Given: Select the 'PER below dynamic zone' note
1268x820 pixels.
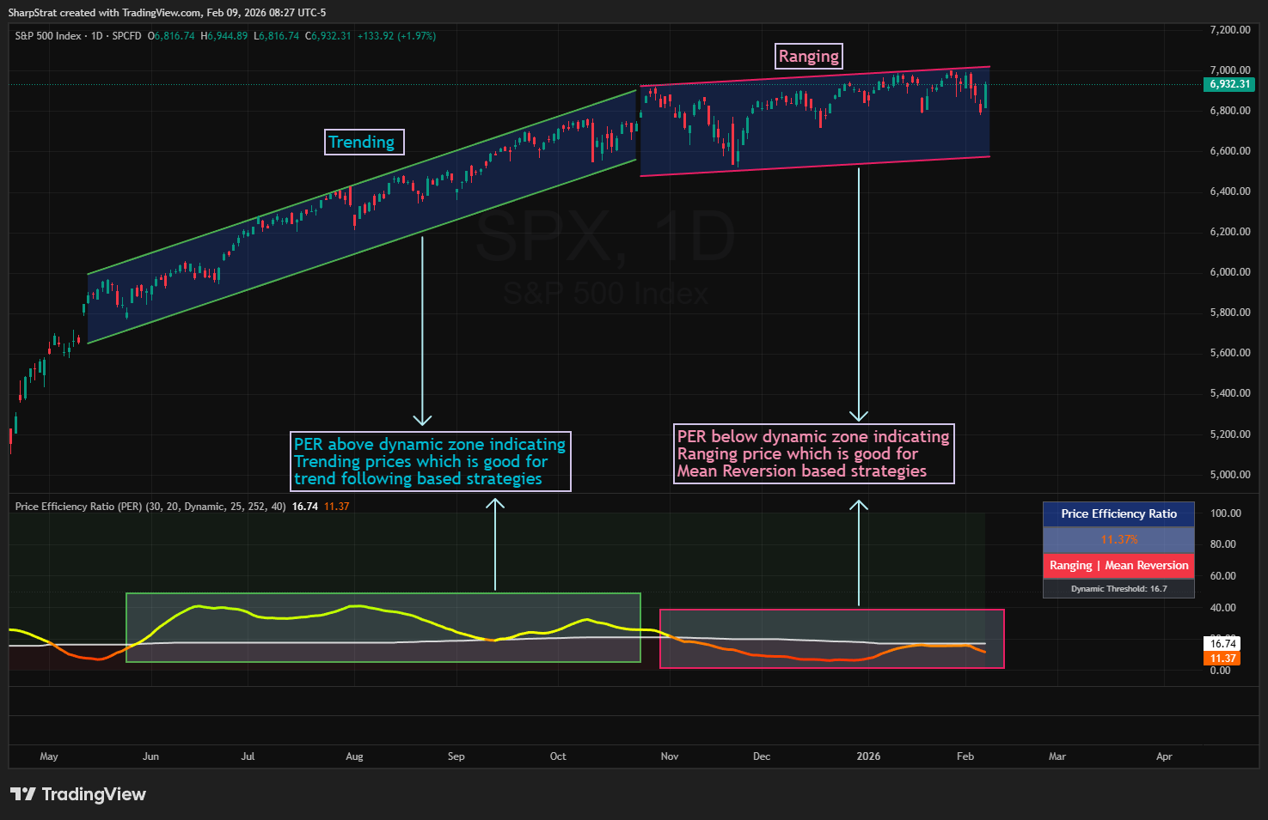Looking at the screenshot, I should (x=813, y=453).
